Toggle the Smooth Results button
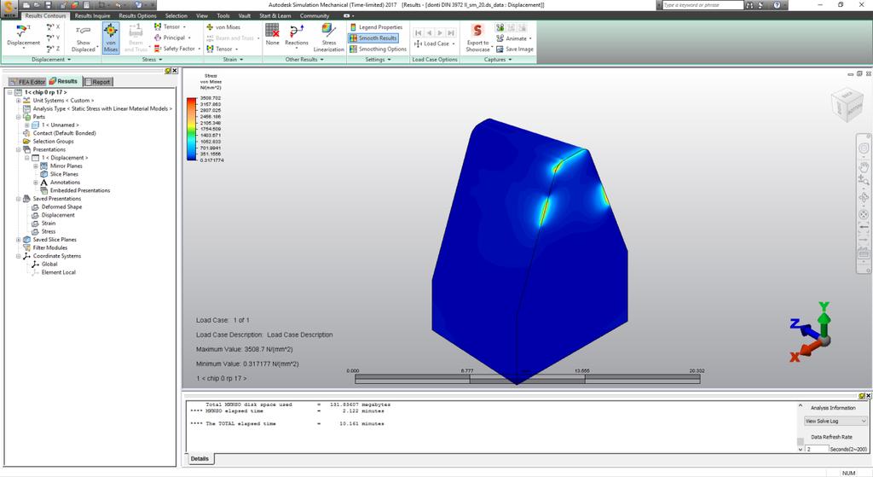873x477 pixels. tap(373, 38)
